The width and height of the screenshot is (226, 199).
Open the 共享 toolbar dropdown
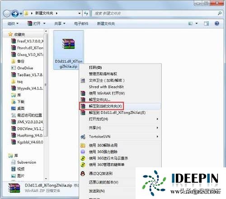click(60, 24)
